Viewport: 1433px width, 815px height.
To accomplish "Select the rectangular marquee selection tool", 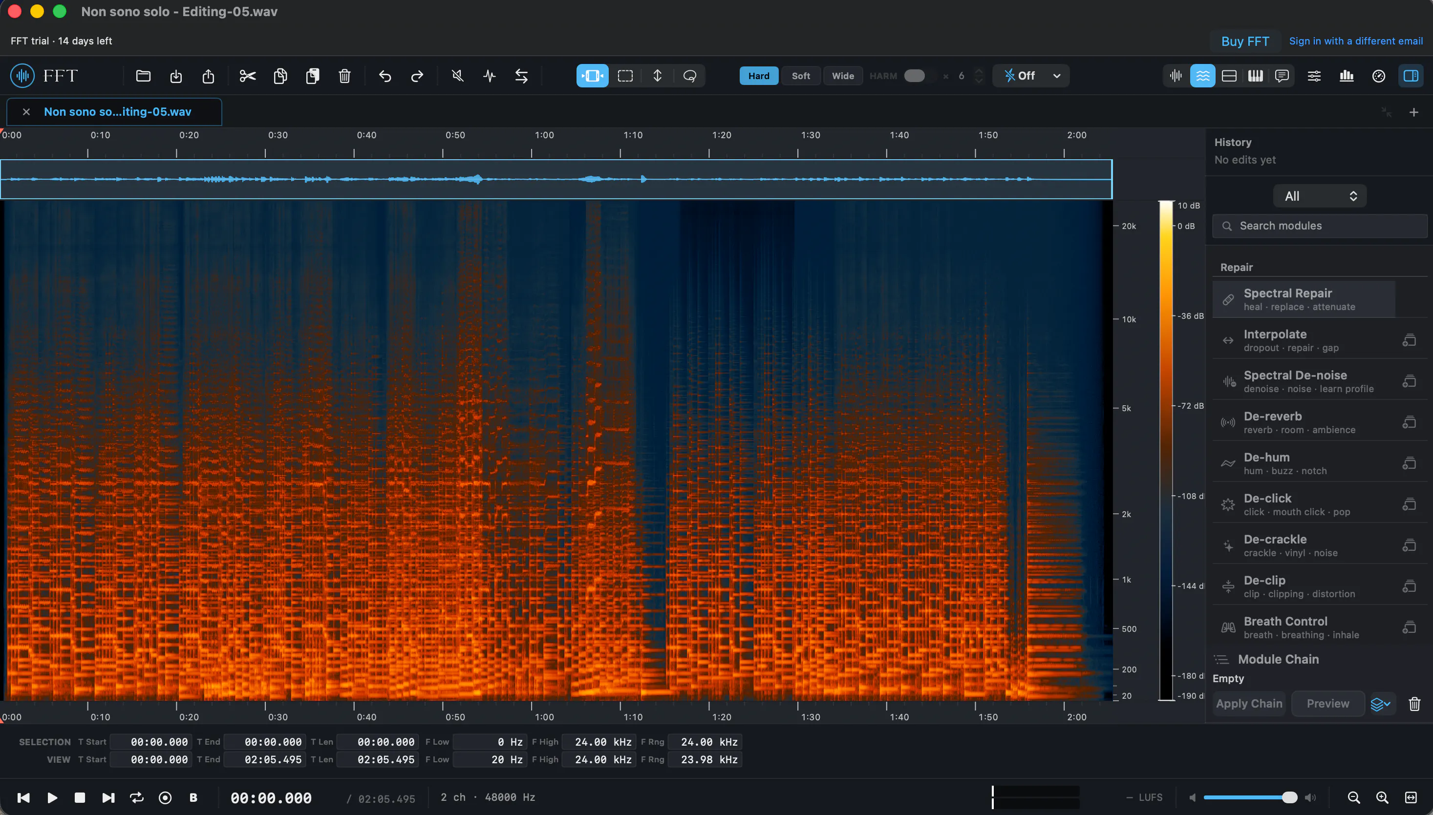I will pos(625,76).
